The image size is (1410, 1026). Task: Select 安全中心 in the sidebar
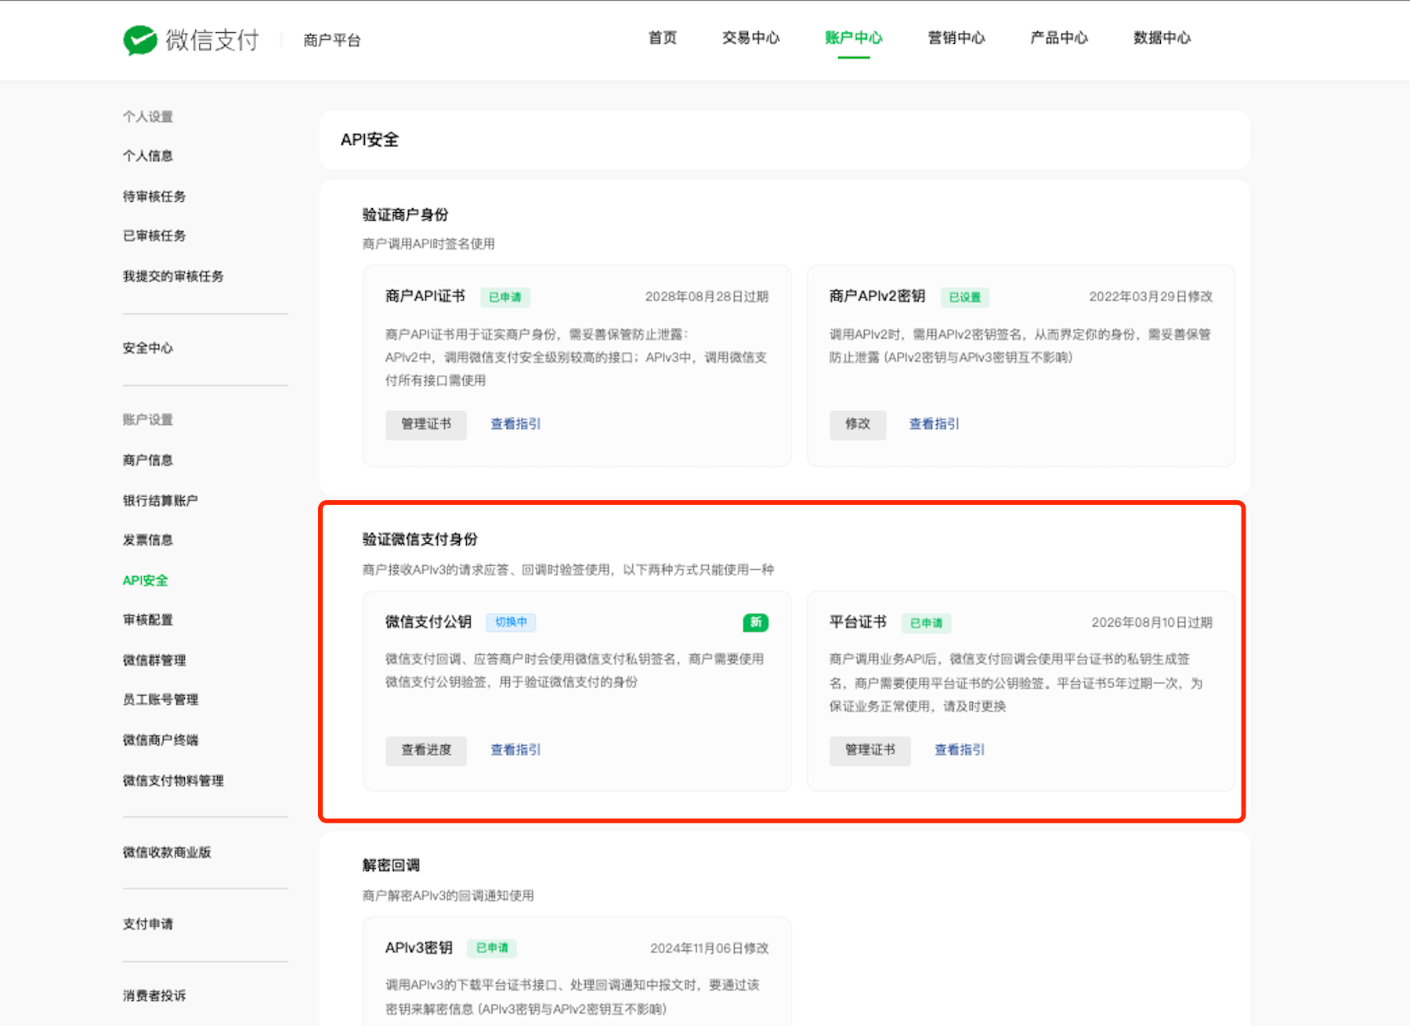click(x=148, y=348)
